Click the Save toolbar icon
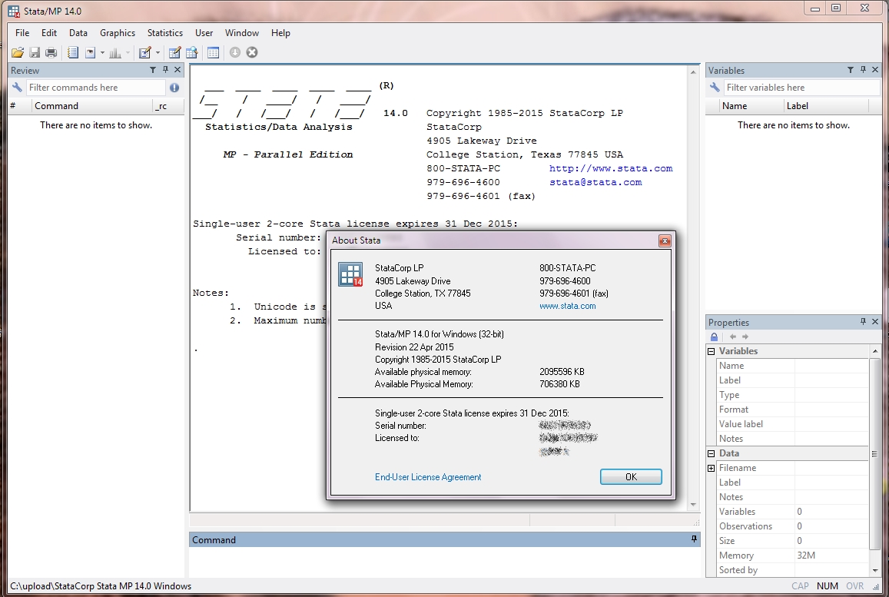The width and height of the screenshot is (889, 597). pyautogui.click(x=35, y=53)
